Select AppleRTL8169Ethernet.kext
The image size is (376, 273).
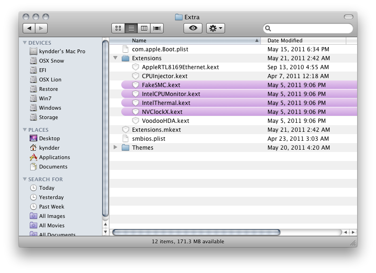180,67
